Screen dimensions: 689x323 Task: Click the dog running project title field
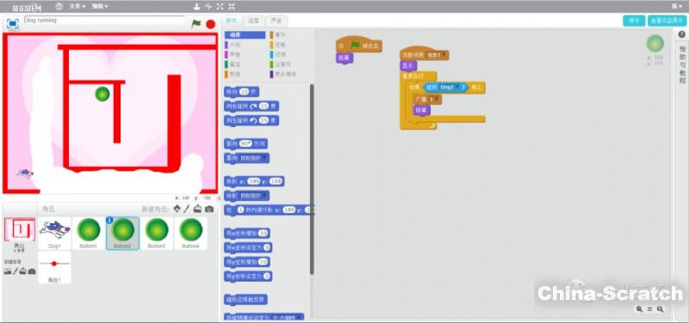coord(104,20)
